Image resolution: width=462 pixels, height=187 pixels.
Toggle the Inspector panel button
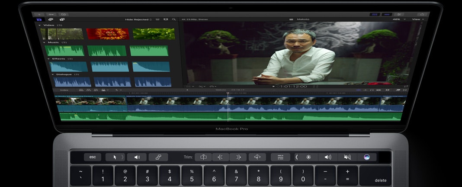399,14
